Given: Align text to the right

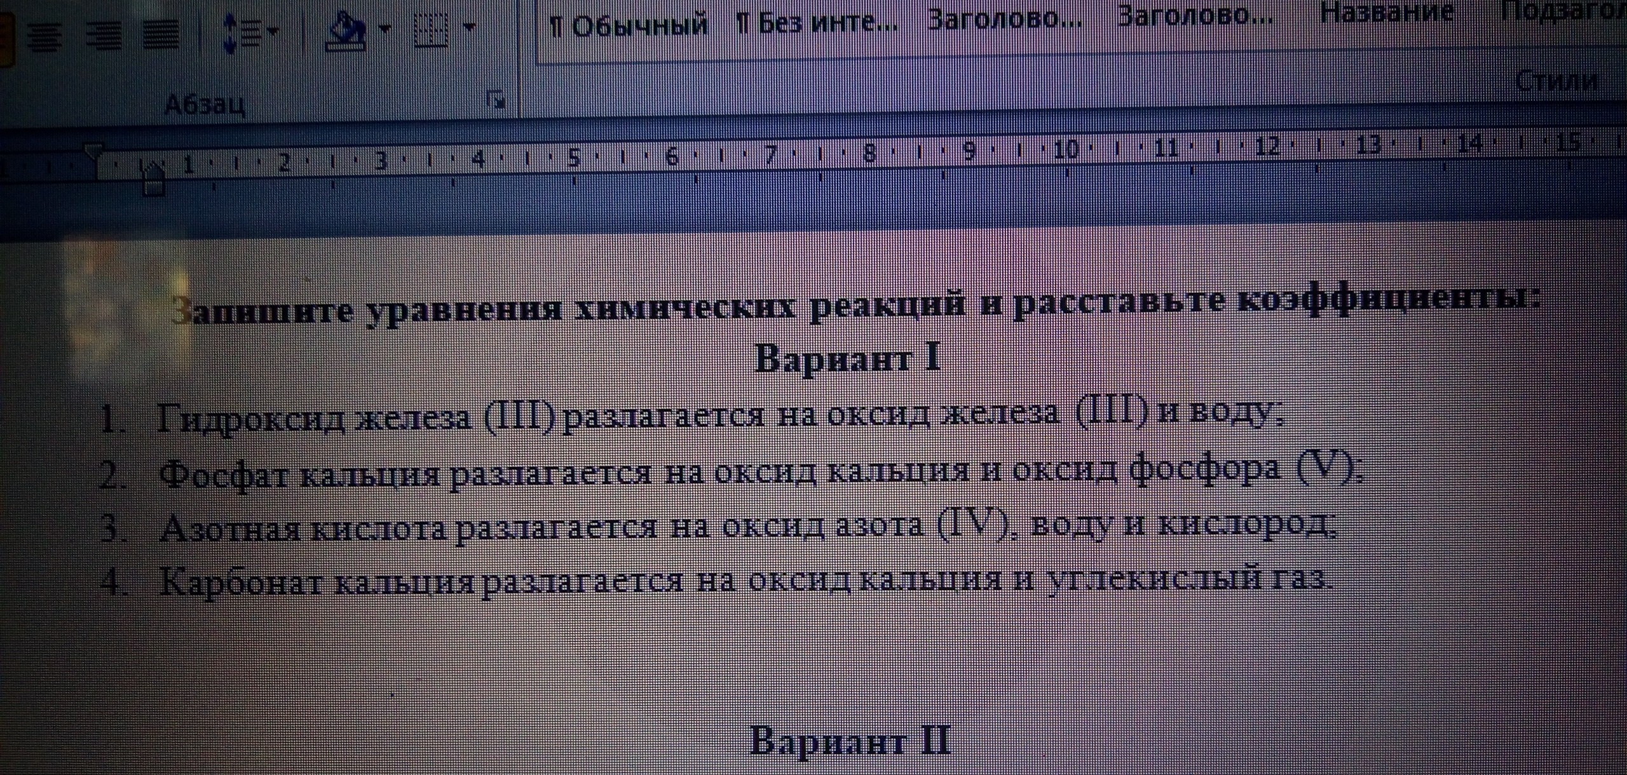Looking at the screenshot, I should pos(104,35).
